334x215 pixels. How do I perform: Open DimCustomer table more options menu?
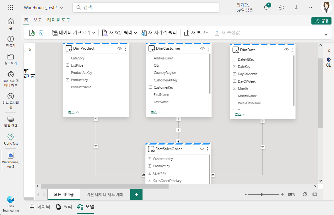coord(208,49)
